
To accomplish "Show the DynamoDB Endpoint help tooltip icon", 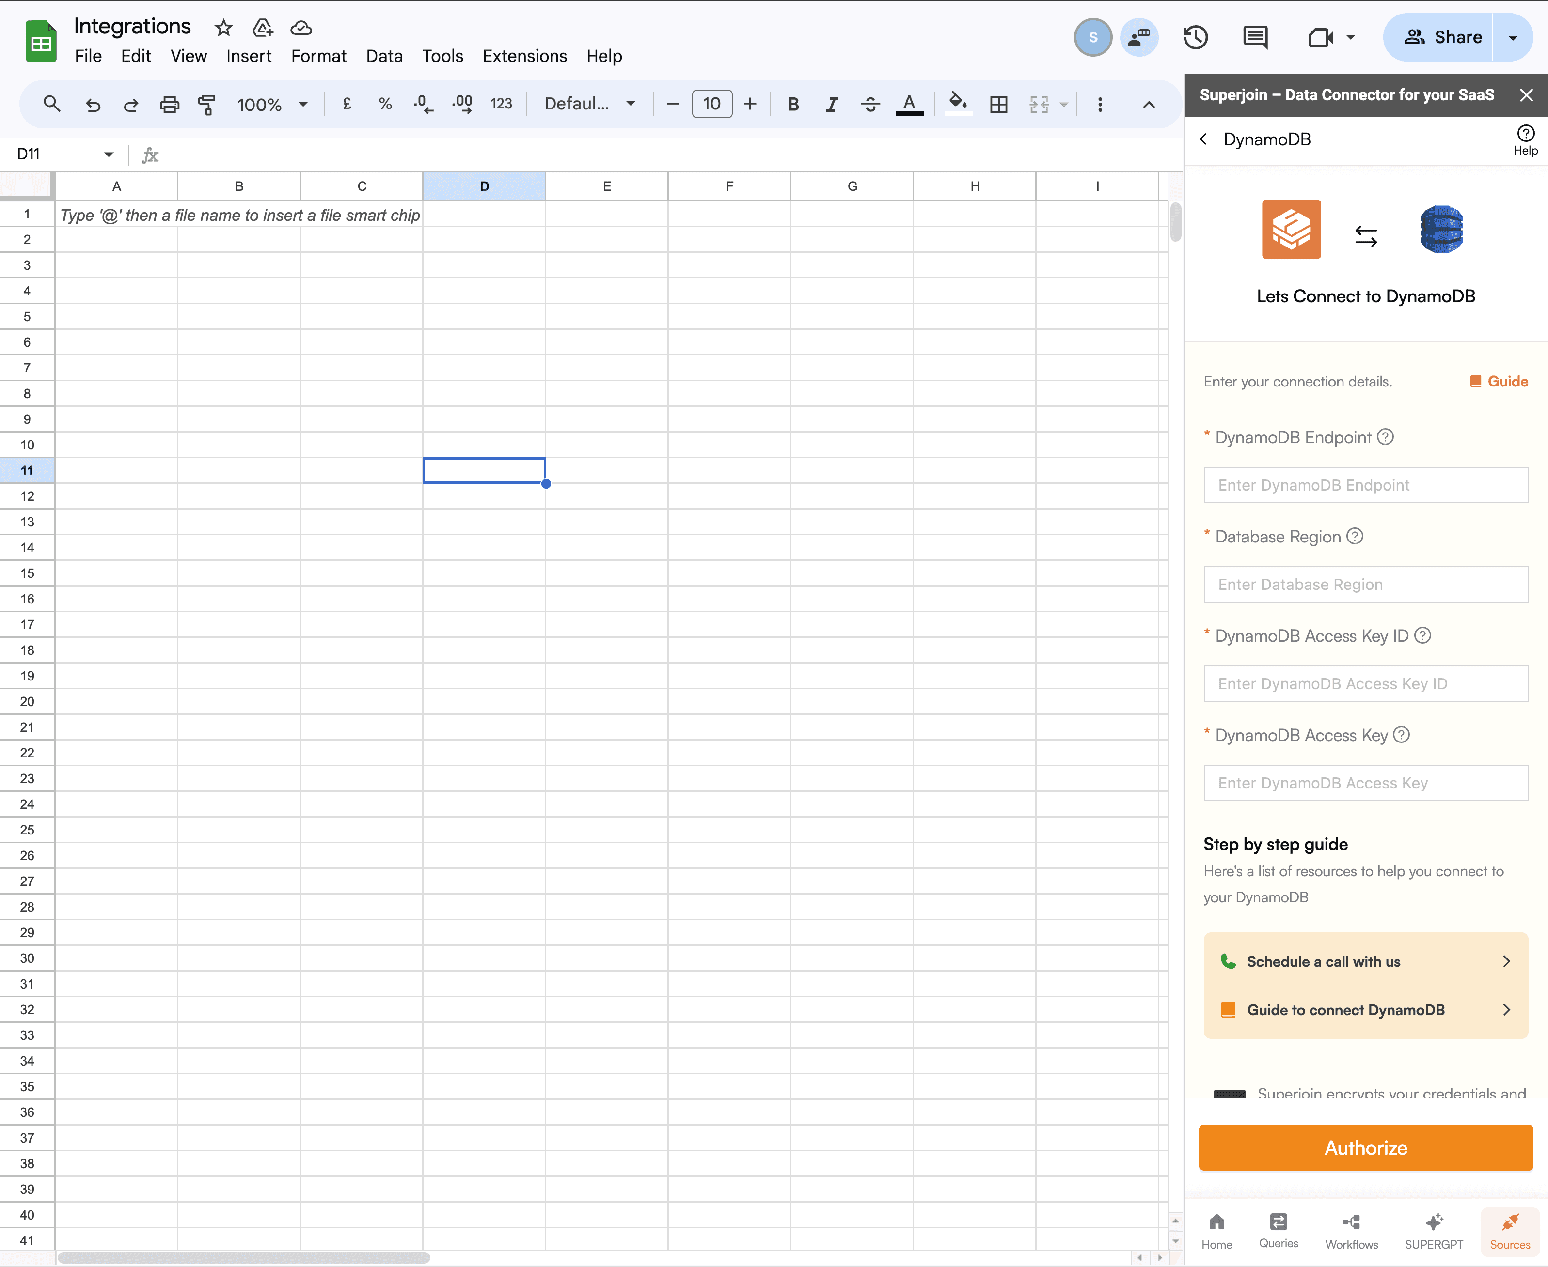I will point(1385,436).
